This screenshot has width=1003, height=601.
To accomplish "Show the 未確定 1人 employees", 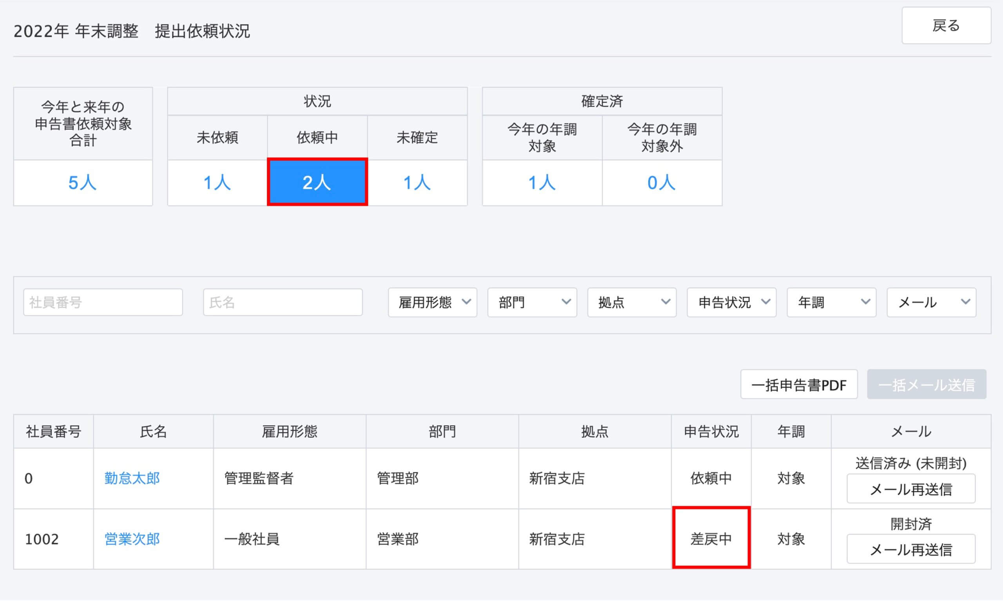I will [417, 183].
